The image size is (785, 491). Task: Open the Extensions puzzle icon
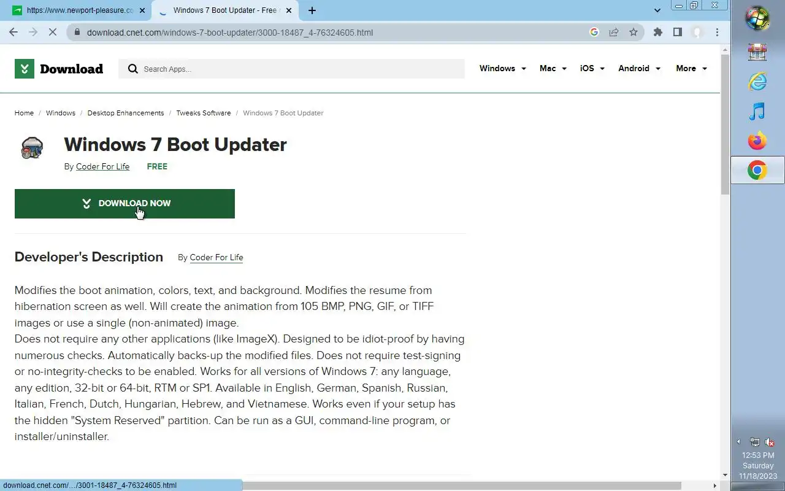pyautogui.click(x=658, y=33)
